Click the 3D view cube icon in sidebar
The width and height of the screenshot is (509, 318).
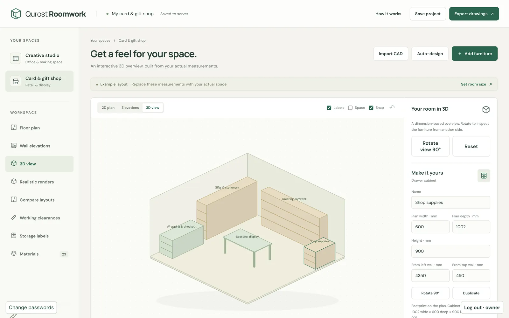(14, 163)
